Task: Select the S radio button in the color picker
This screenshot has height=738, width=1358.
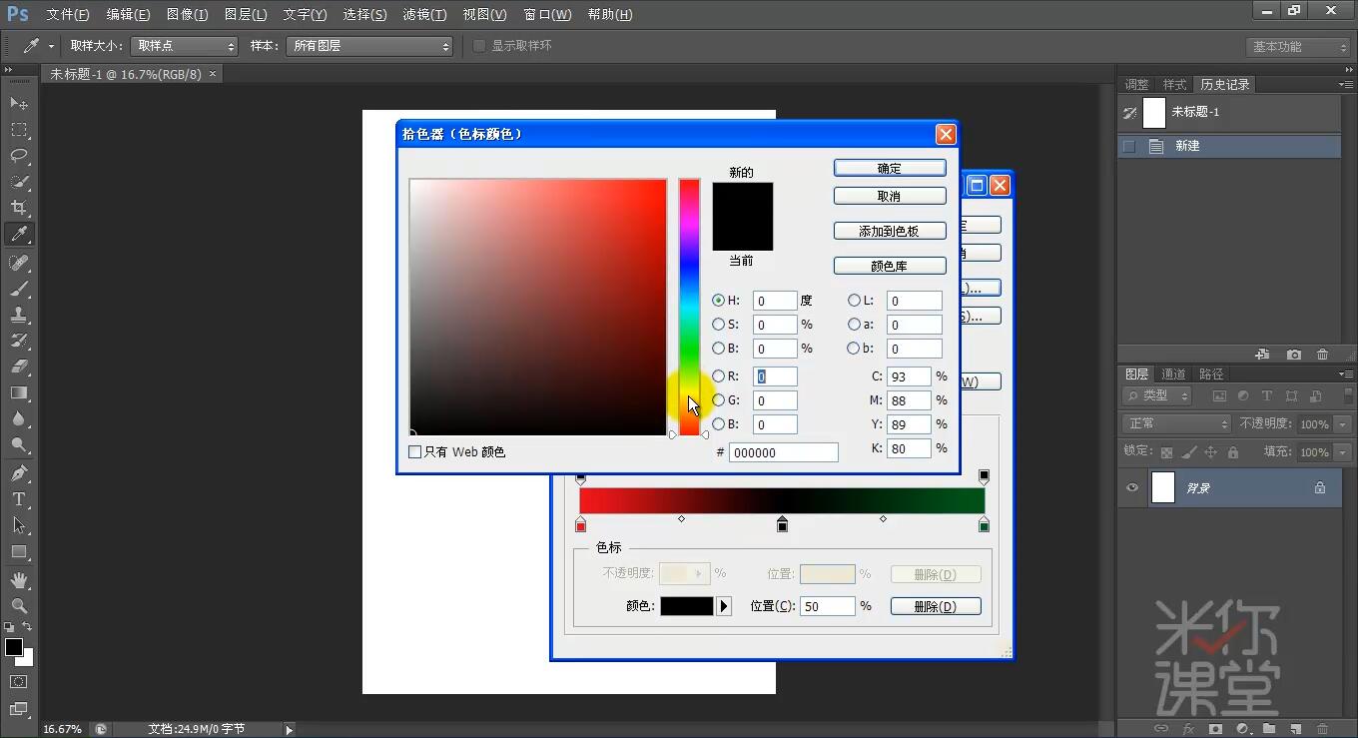Action: (x=718, y=324)
